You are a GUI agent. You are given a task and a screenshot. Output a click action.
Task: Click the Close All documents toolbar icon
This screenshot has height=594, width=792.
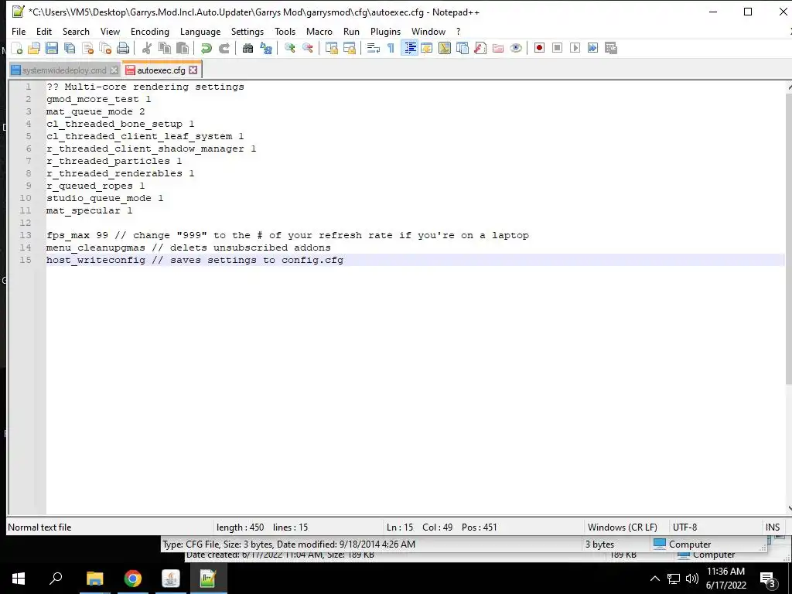pyautogui.click(x=105, y=48)
